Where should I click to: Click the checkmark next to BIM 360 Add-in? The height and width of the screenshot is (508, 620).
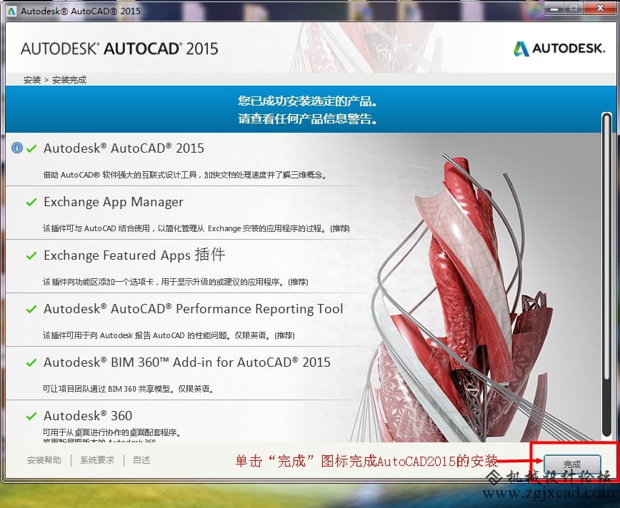click(x=31, y=362)
